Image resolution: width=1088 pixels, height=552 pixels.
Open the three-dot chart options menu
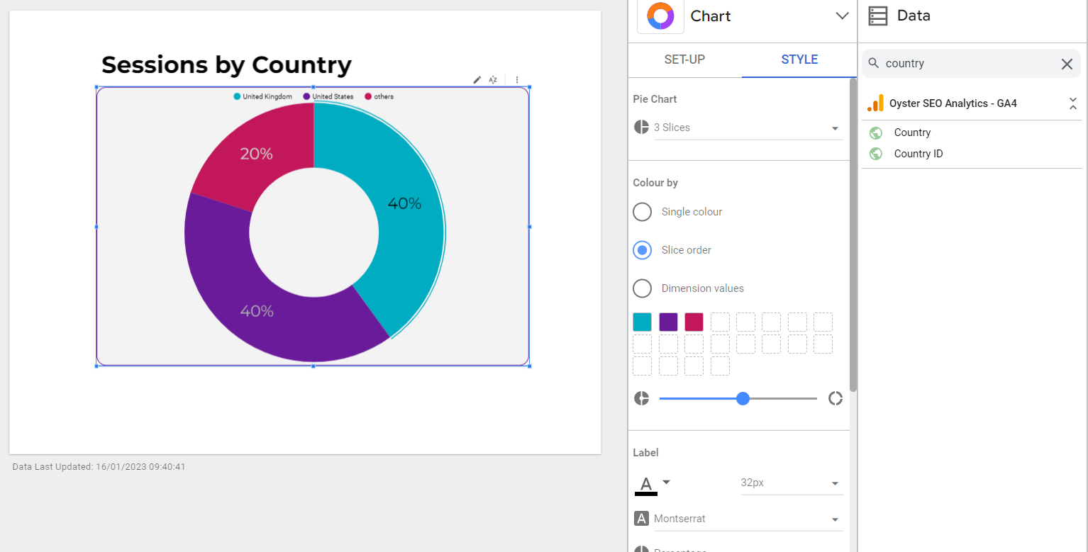(x=517, y=80)
